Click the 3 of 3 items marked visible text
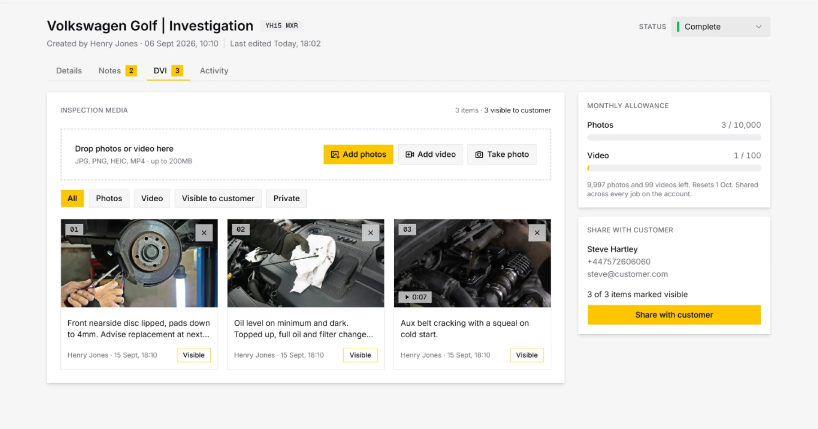The image size is (818, 429). pyautogui.click(x=637, y=294)
